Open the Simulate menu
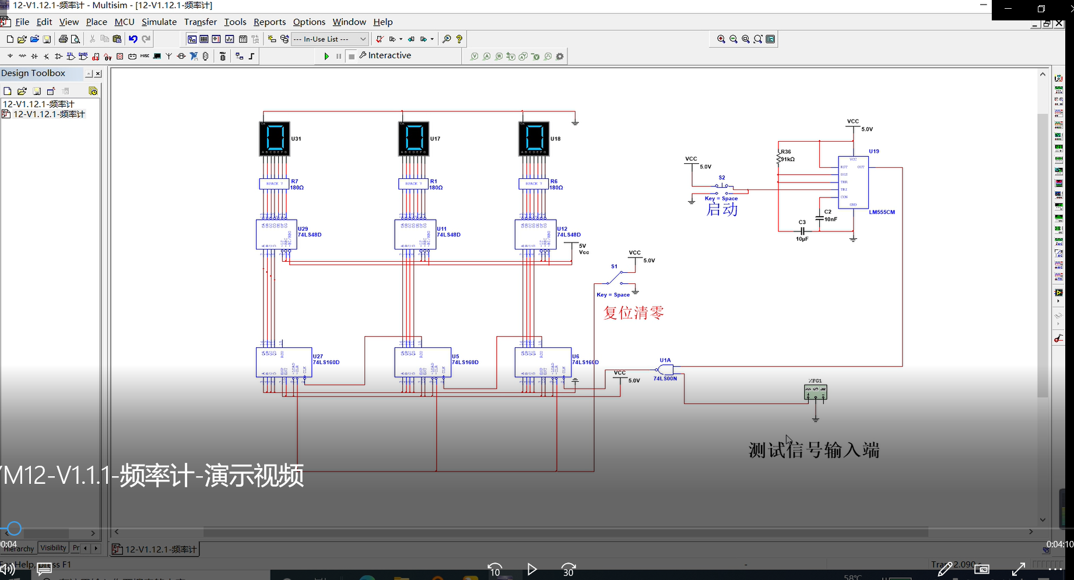 pos(159,22)
